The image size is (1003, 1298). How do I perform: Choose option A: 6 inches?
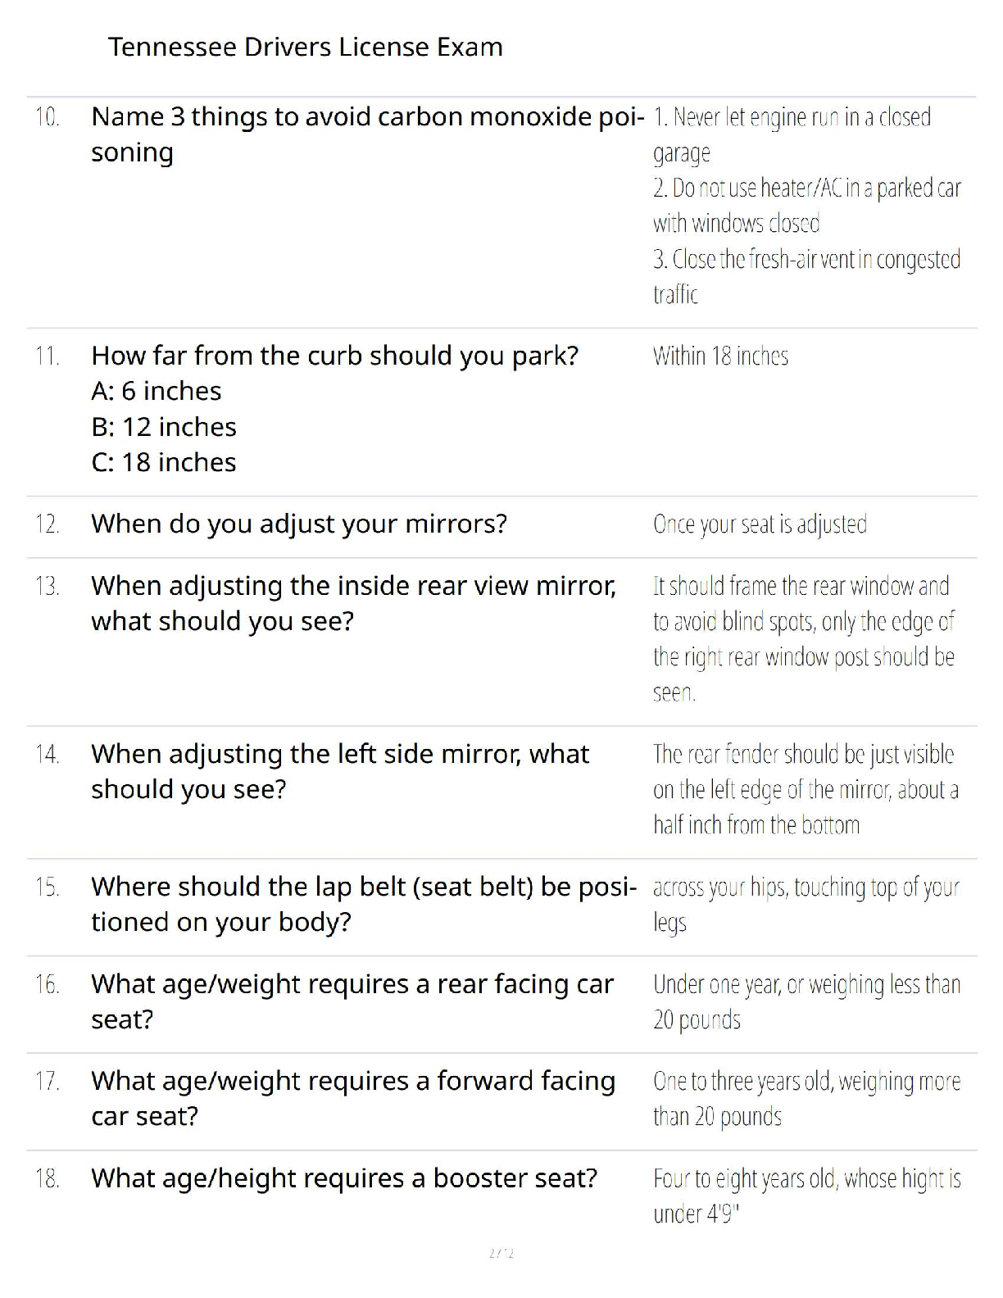click(157, 392)
